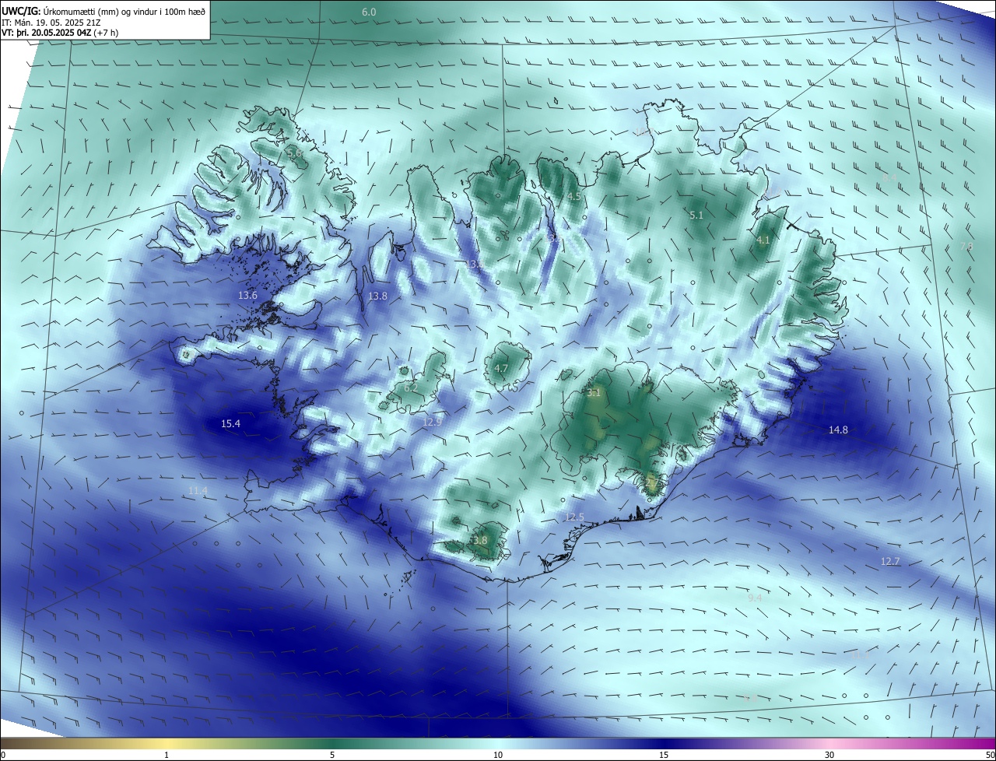The image size is (996, 761).
Task: Click the '7.8' value at the east edge
Action: [966, 246]
